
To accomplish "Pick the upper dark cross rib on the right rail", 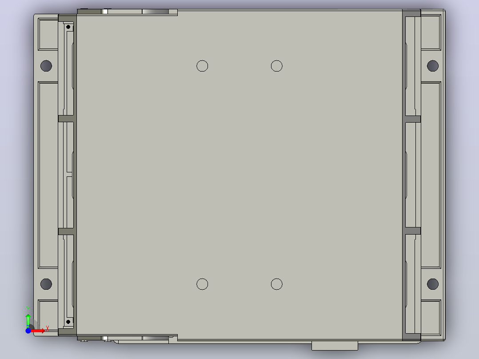I will [x=413, y=119].
